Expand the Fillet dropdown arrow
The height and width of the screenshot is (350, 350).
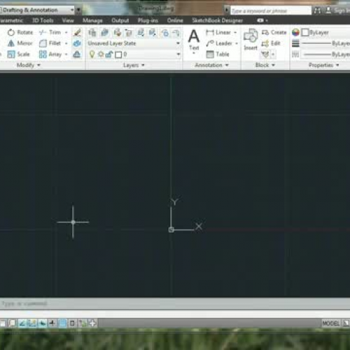[x=66, y=43]
